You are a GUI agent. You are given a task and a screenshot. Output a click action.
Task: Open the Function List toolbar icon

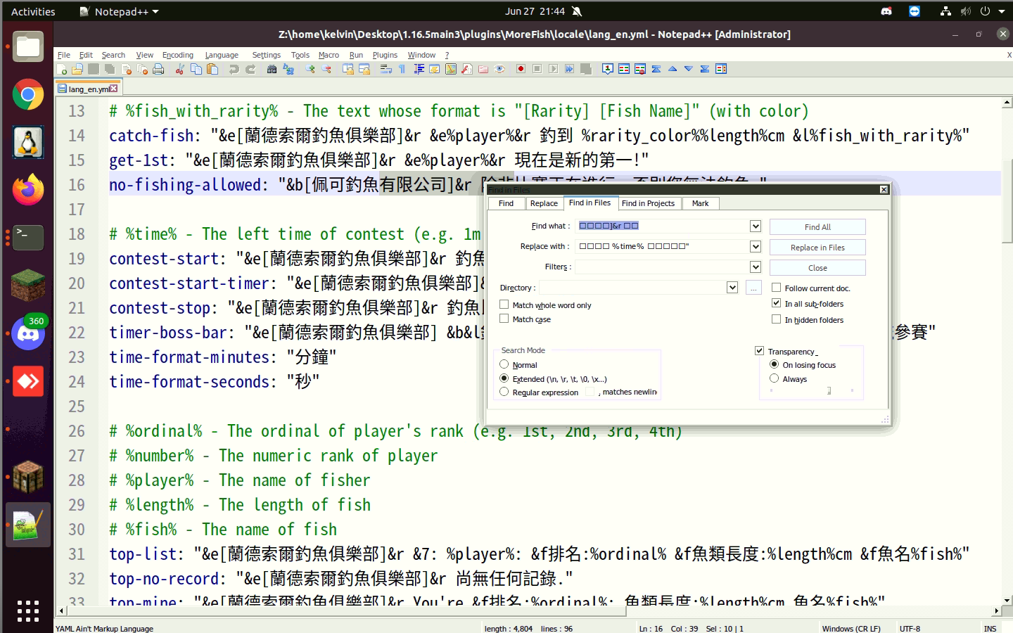(x=466, y=69)
